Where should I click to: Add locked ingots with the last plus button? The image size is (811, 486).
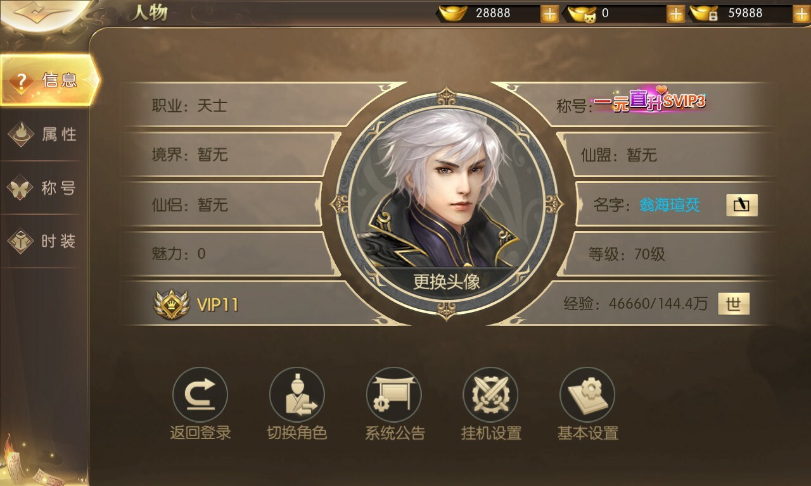801,14
